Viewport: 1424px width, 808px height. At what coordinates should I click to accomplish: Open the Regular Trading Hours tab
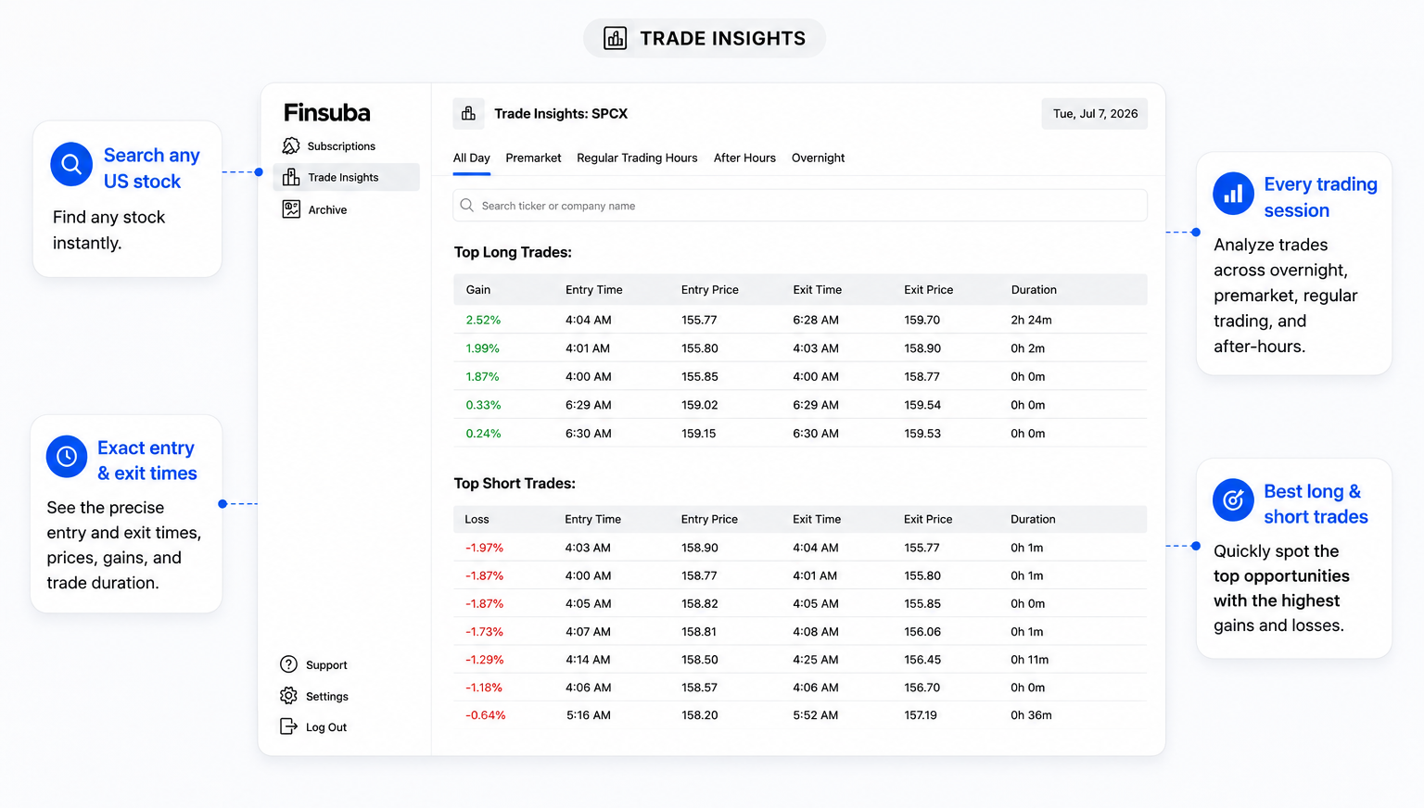tap(637, 158)
